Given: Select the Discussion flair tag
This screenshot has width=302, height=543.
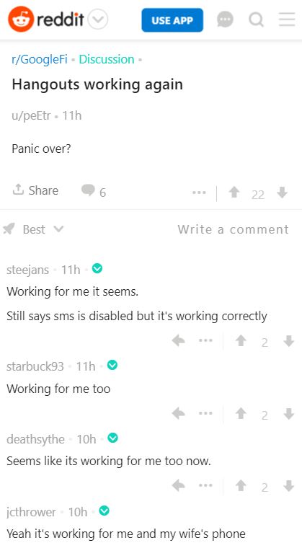Looking at the screenshot, I should pyautogui.click(x=107, y=60).
